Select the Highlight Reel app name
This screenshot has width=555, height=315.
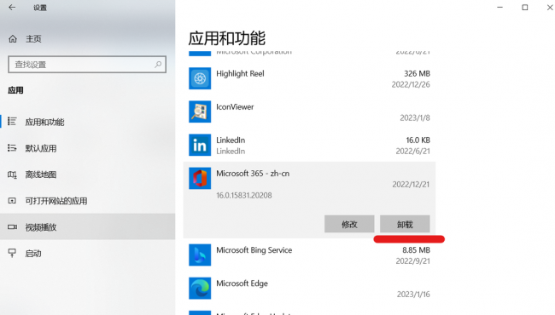coord(240,74)
